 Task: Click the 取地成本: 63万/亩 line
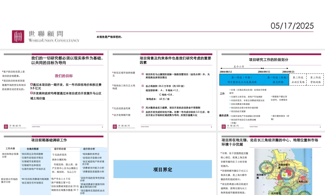(158, 99)
